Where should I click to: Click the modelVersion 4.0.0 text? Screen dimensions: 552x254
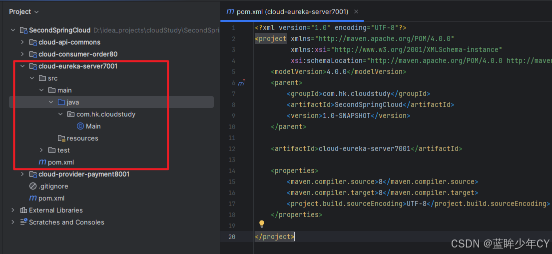pos(338,71)
